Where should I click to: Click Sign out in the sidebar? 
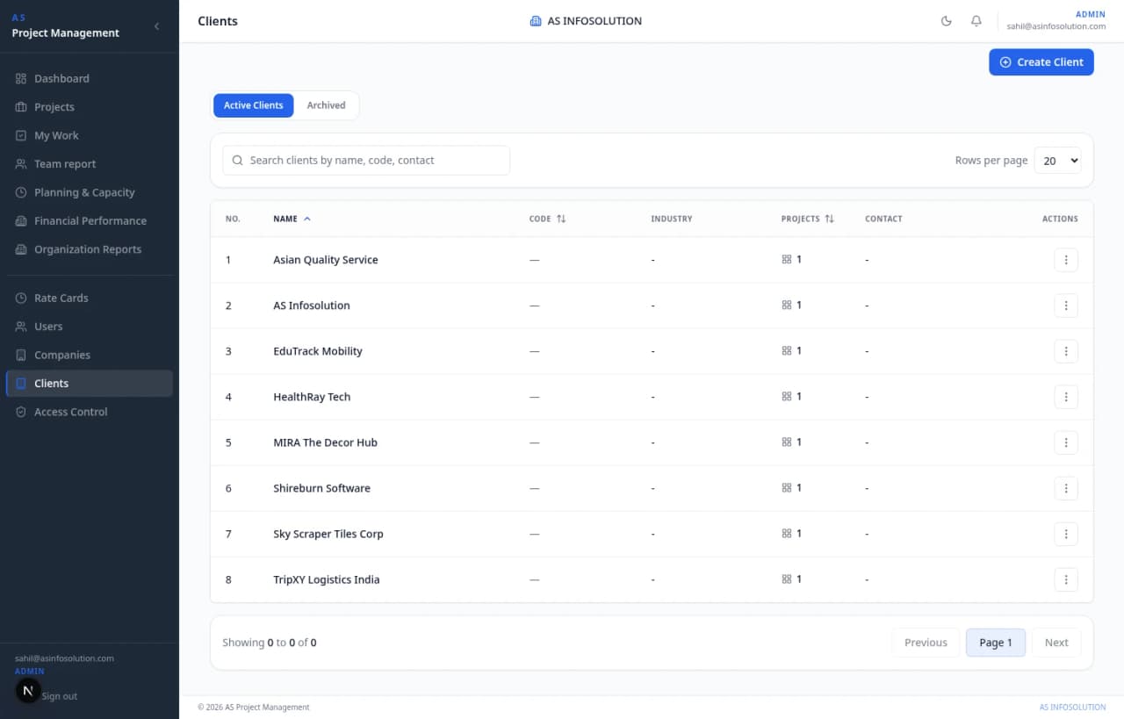[x=59, y=696]
